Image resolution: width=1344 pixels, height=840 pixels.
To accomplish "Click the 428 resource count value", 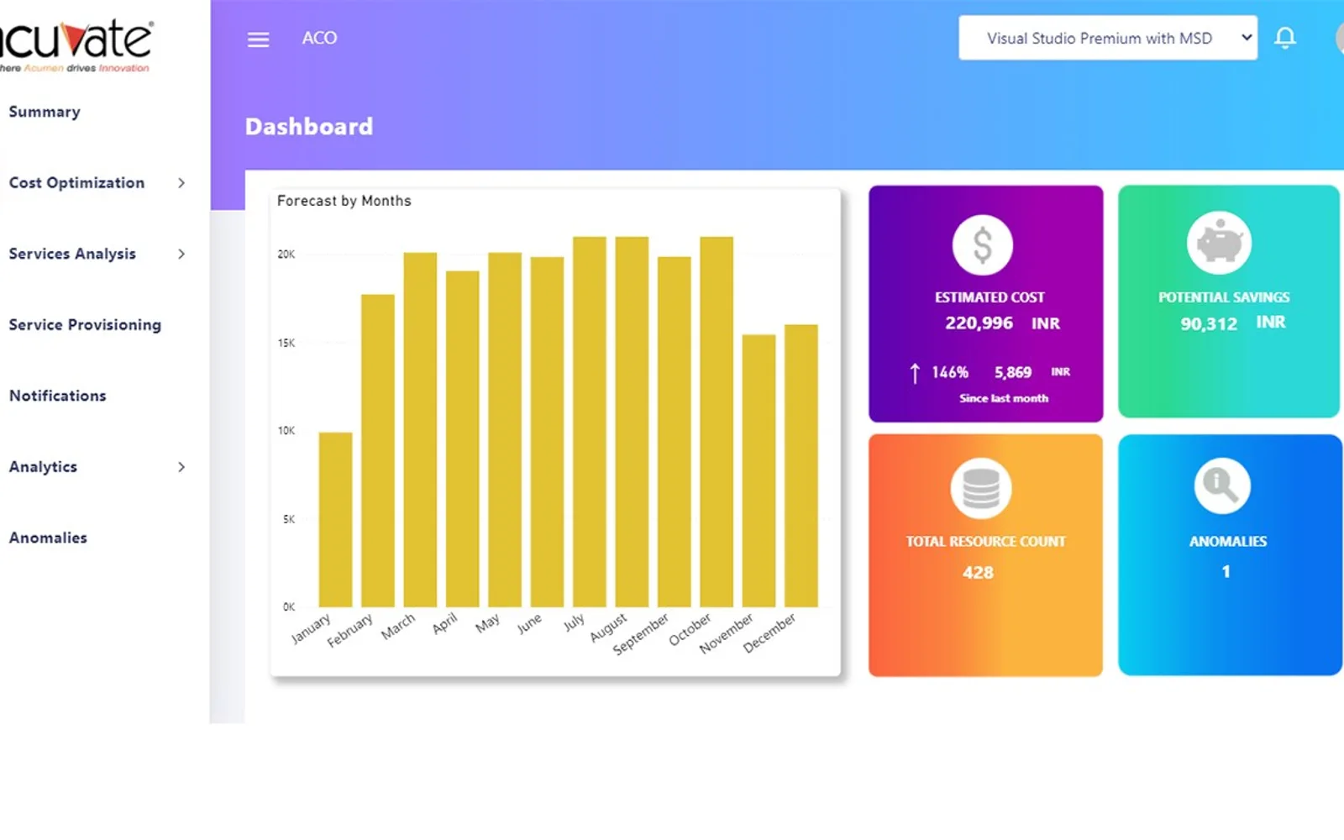I will pyautogui.click(x=978, y=573).
